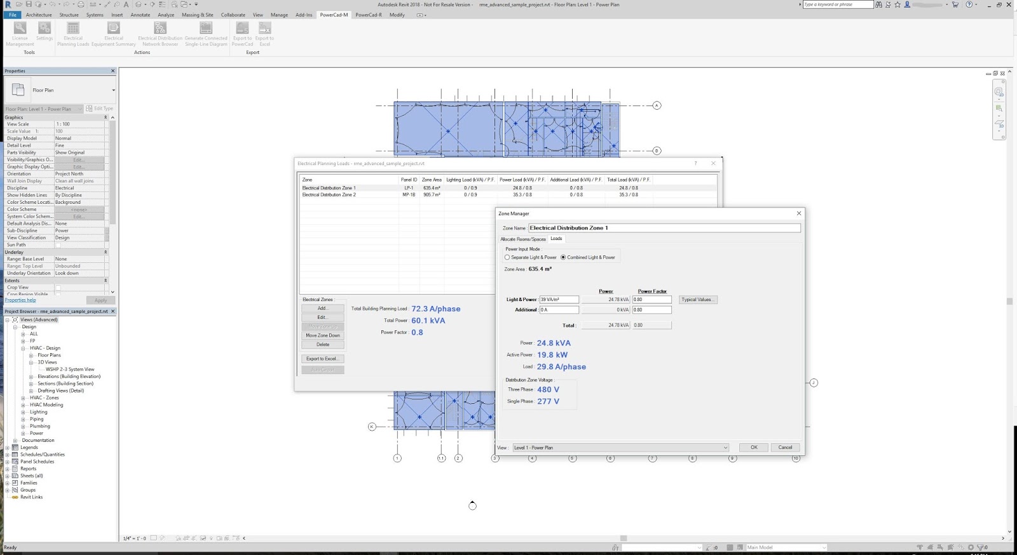This screenshot has width=1017, height=555.
Task: Select WSHP 2-3 System View item
Action: pyautogui.click(x=70, y=370)
